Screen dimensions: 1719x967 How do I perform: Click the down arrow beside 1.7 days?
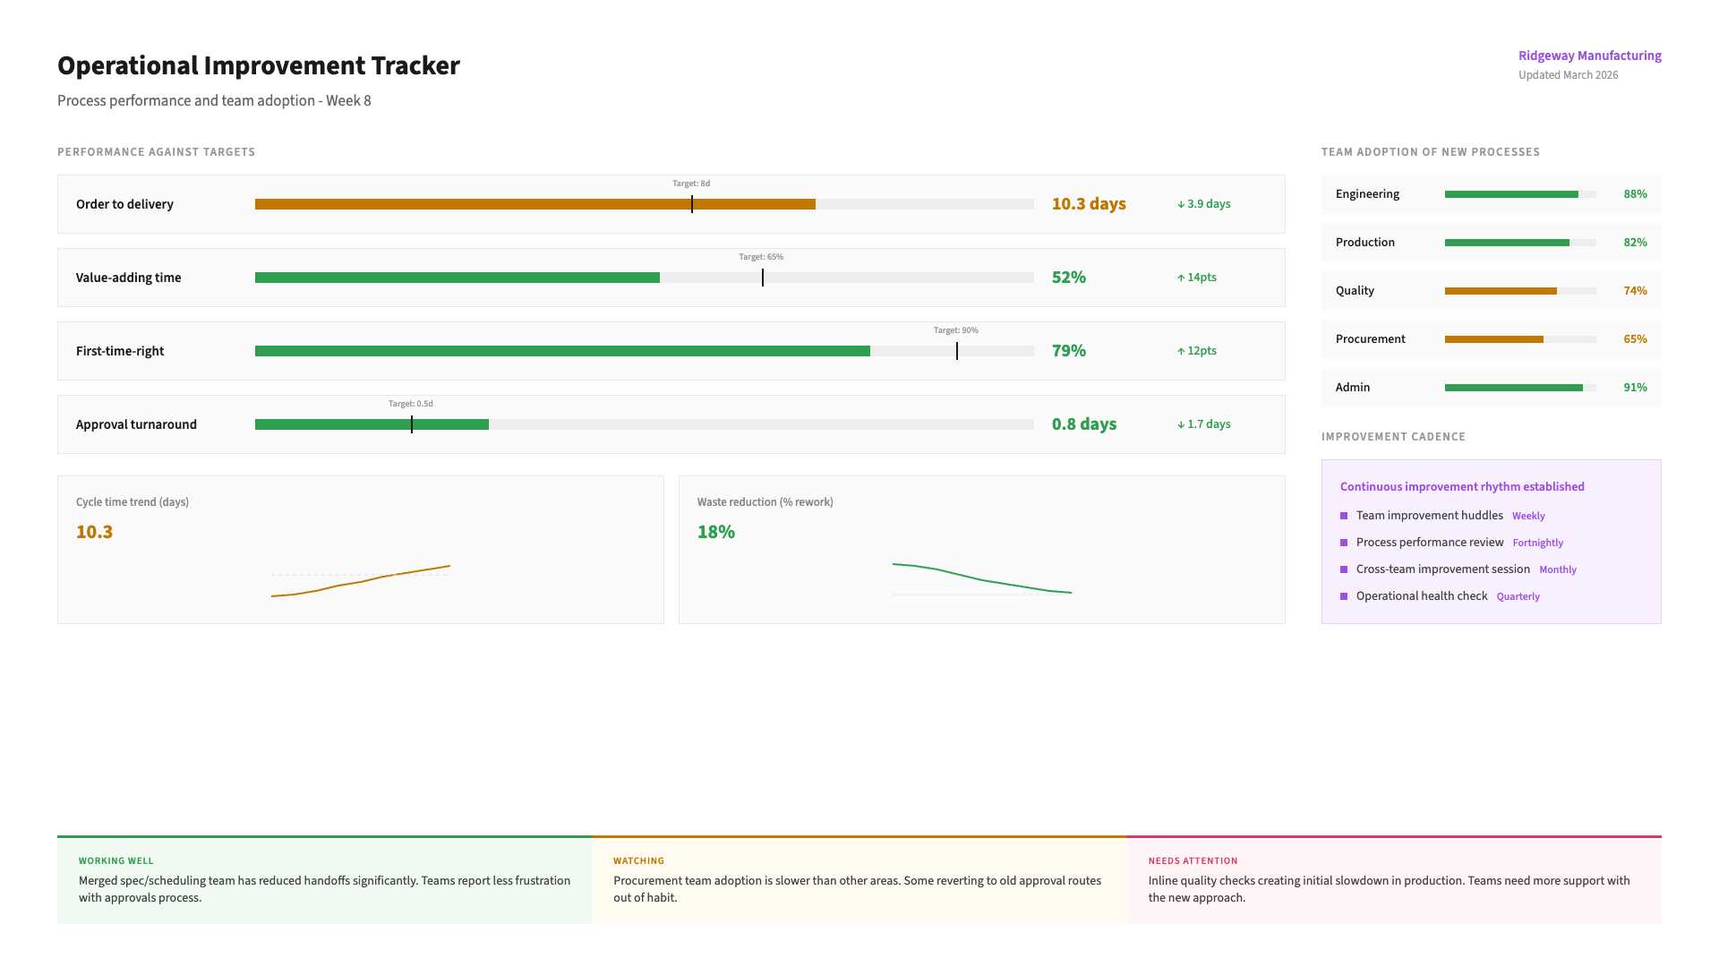tap(1181, 425)
